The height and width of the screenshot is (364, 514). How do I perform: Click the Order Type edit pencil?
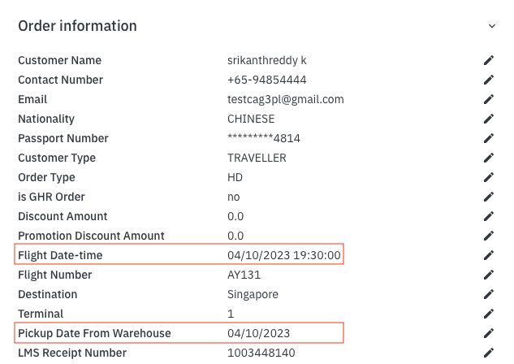pos(489,177)
